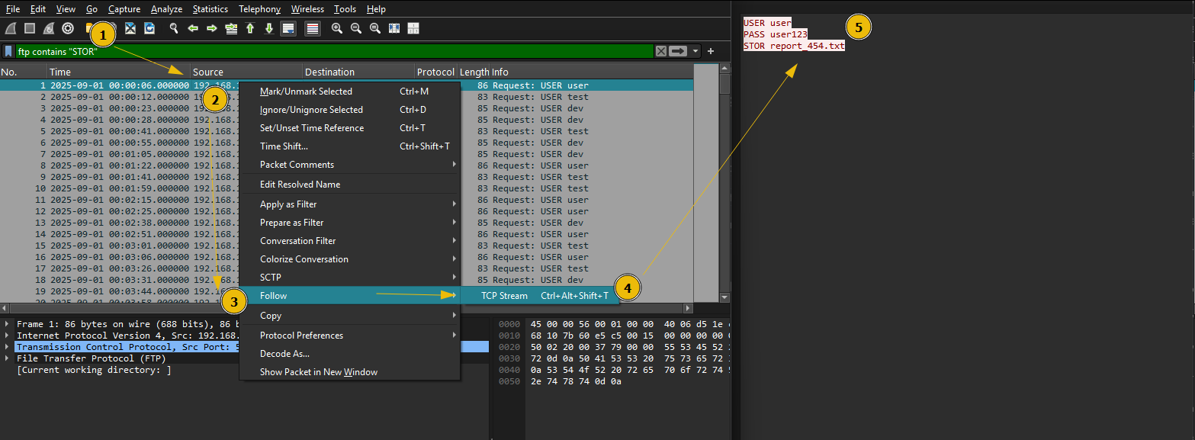Expand the Frame 1 tree row
This screenshot has height=440, width=1195.
(7, 324)
